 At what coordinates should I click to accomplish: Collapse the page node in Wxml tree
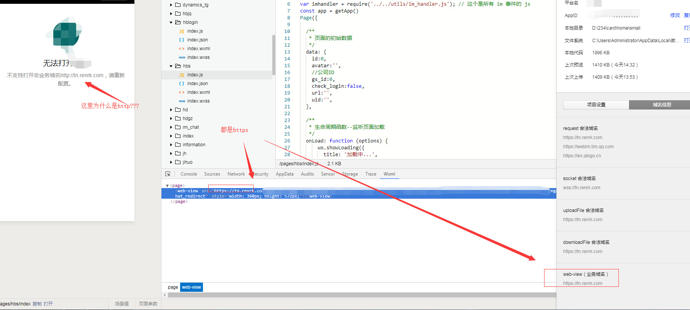pos(167,186)
